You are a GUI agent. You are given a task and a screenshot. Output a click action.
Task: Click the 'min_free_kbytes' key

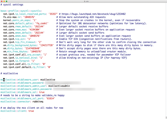click(17, 52)
